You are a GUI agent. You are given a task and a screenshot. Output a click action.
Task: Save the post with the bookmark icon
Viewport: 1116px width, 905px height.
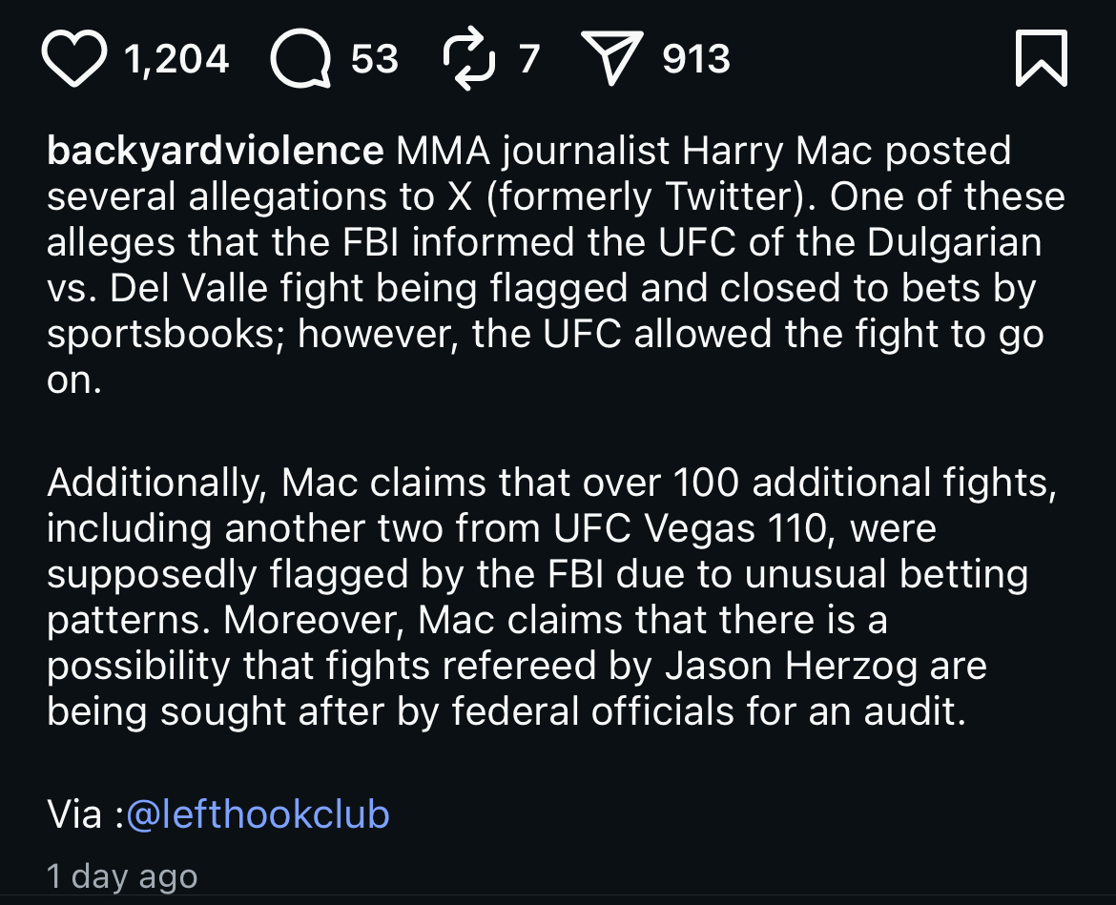[1041, 59]
